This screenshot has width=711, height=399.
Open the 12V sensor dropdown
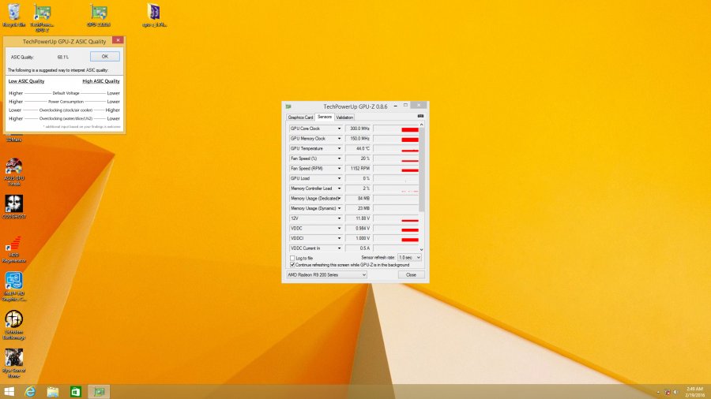click(339, 218)
